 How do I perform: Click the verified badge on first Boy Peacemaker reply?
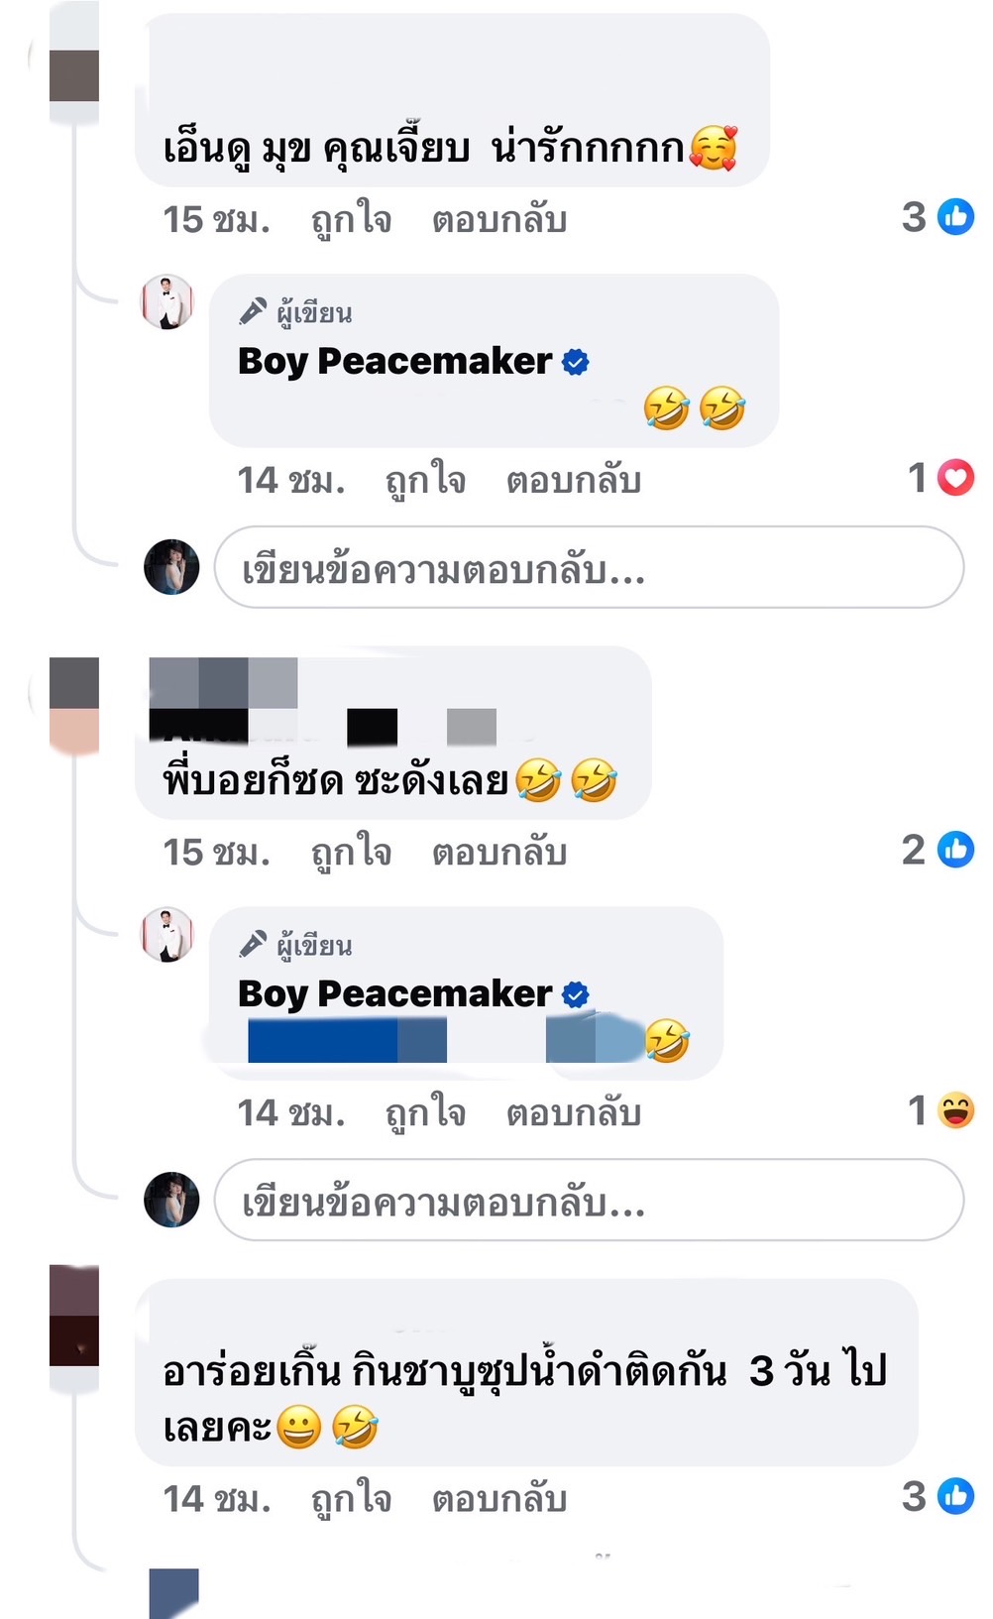pos(575,362)
